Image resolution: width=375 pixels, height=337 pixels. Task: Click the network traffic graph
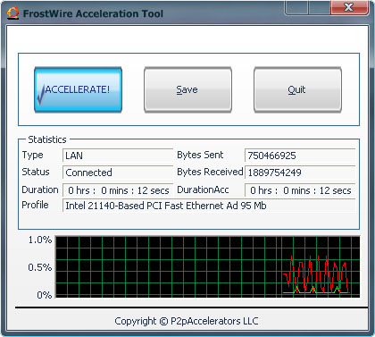(208, 266)
